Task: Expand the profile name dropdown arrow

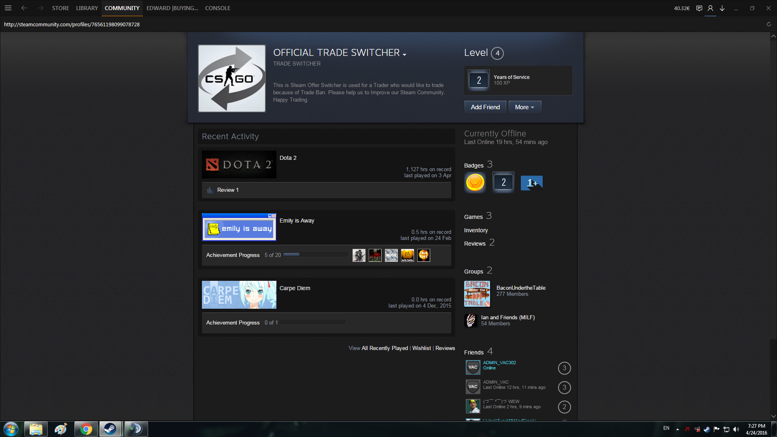Action: [x=404, y=54]
